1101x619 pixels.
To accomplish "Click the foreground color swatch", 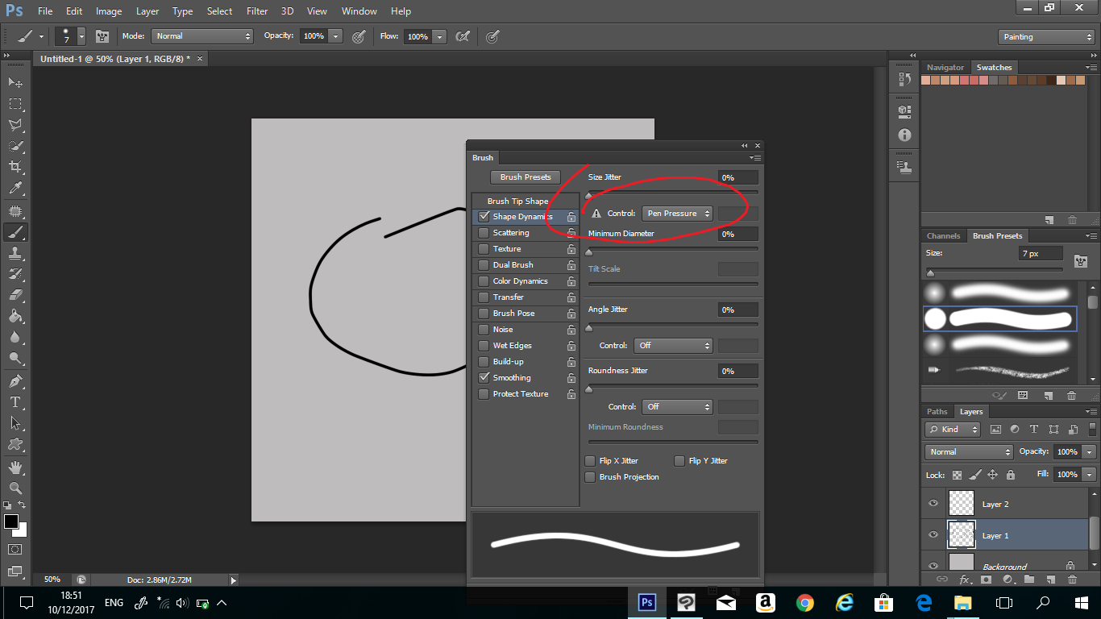I will 11,521.
